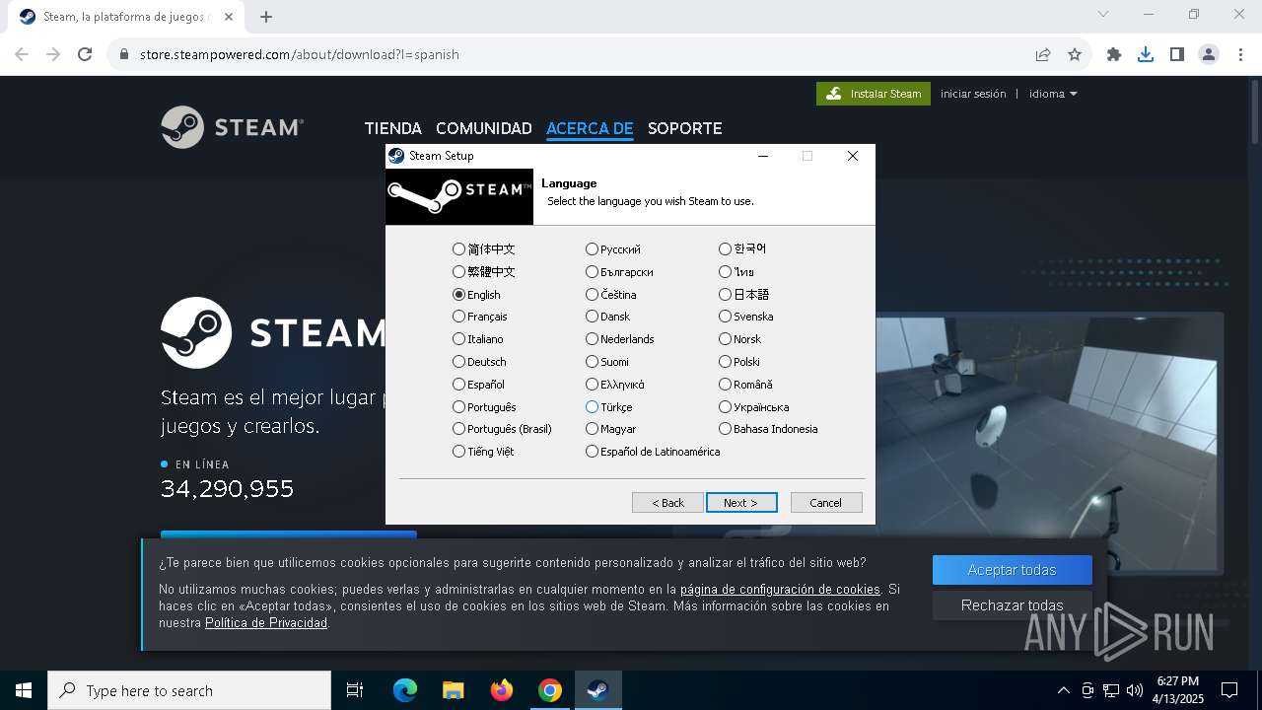Open the SOPORTE page
Image resolution: width=1262 pixels, height=710 pixels.
click(x=685, y=128)
